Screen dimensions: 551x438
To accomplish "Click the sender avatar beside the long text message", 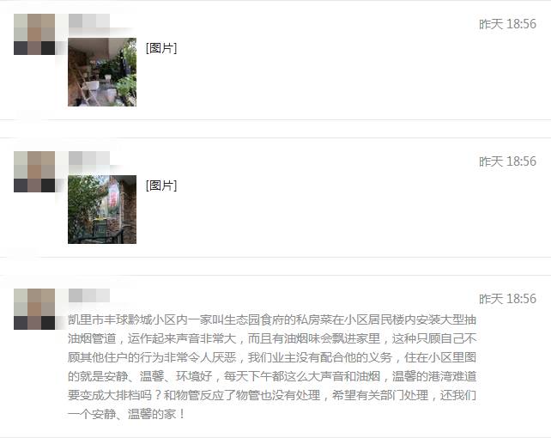I will pyautogui.click(x=34, y=309).
